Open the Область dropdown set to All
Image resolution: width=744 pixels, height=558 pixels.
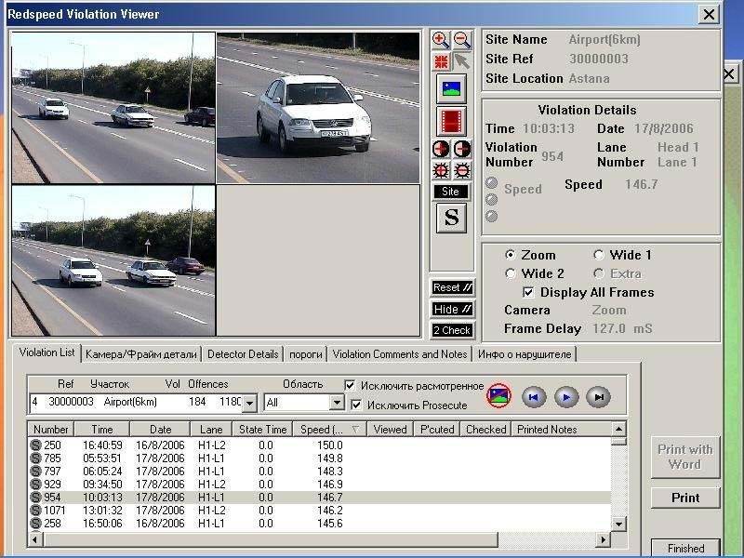pos(336,403)
